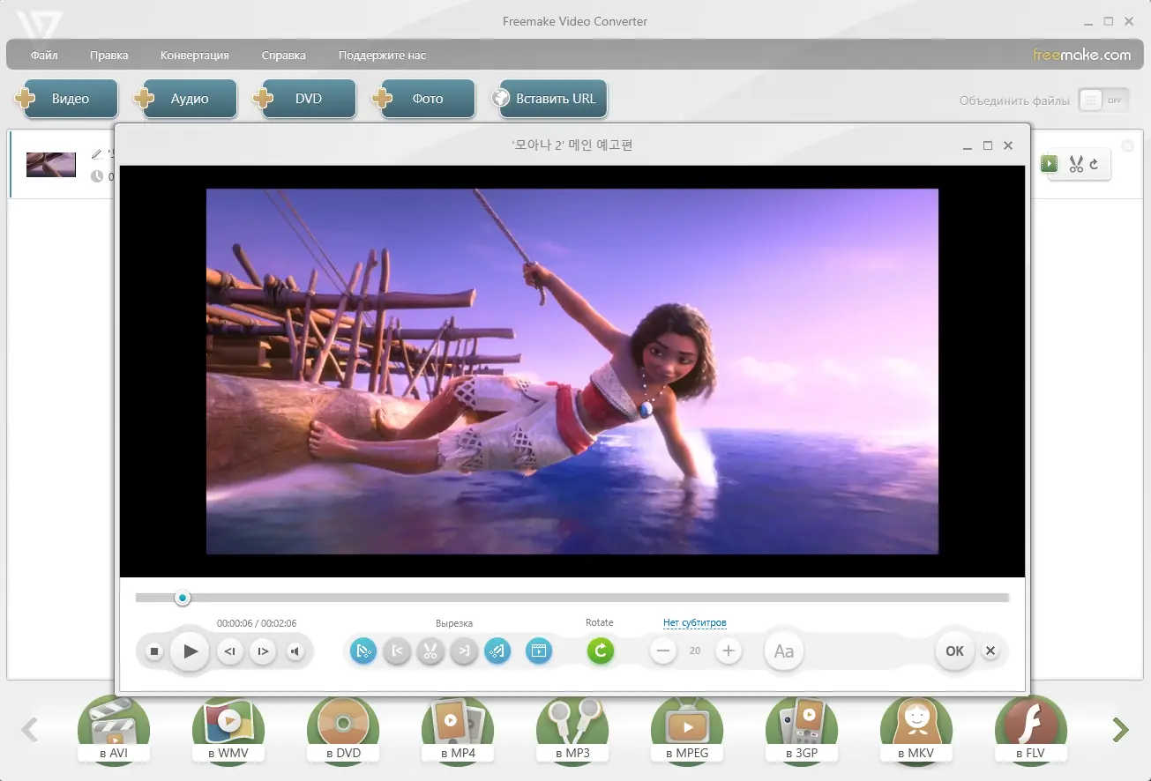Convert to 3GP format
1151x781 pixels.
point(802,730)
